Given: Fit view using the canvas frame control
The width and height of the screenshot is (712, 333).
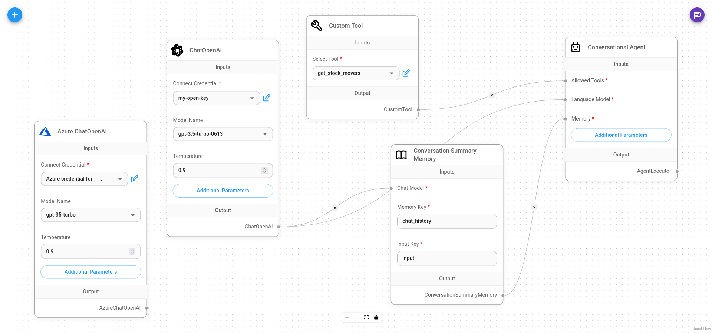Looking at the screenshot, I should pos(366,317).
